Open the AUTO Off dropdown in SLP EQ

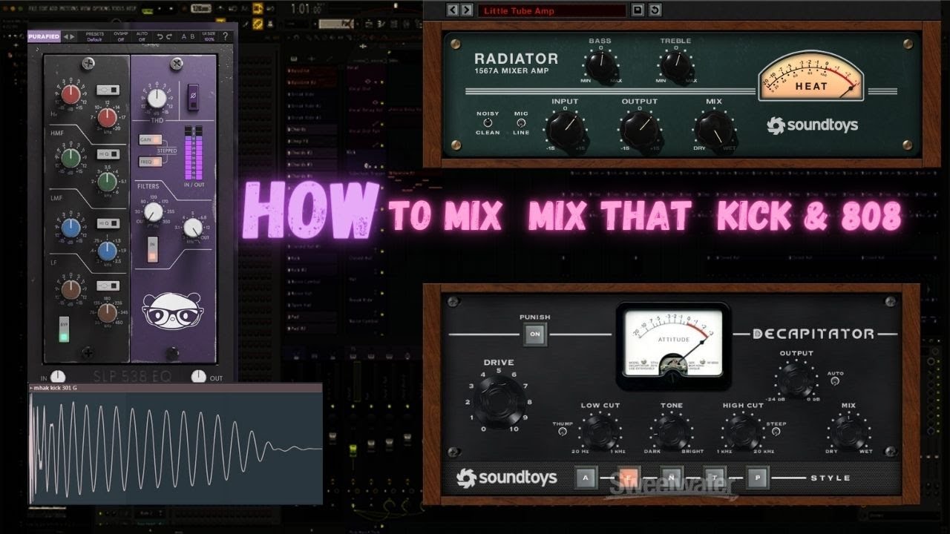click(142, 36)
